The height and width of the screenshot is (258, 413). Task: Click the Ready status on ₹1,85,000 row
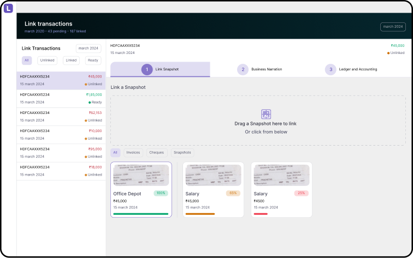(95, 103)
